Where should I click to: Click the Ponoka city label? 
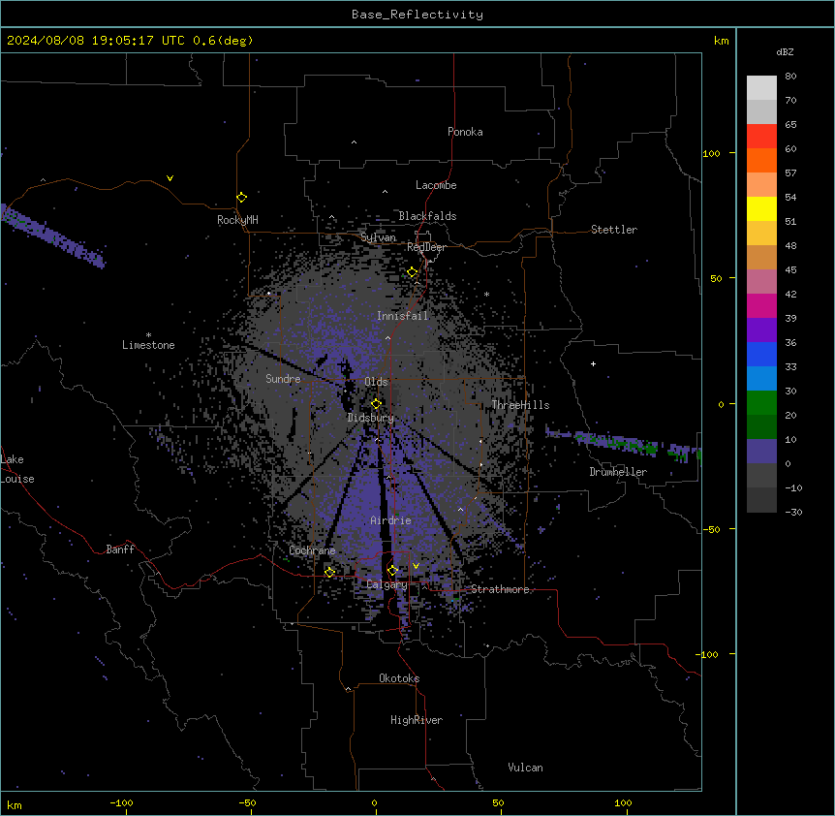[465, 132]
